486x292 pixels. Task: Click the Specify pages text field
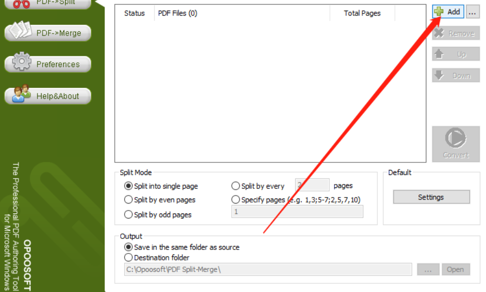click(297, 212)
